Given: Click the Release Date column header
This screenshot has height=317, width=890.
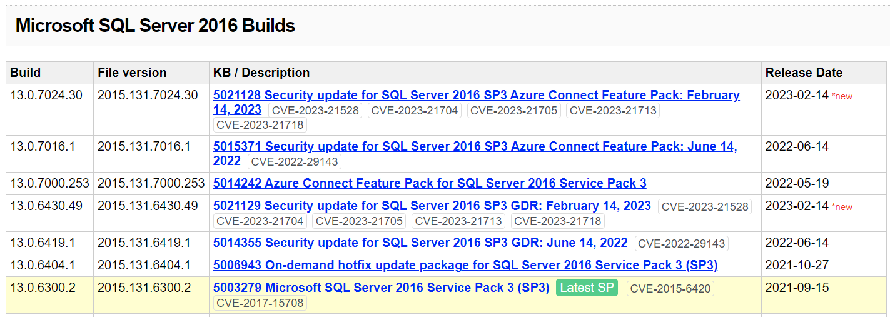Looking at the screenshot, I should pos(803,73).
